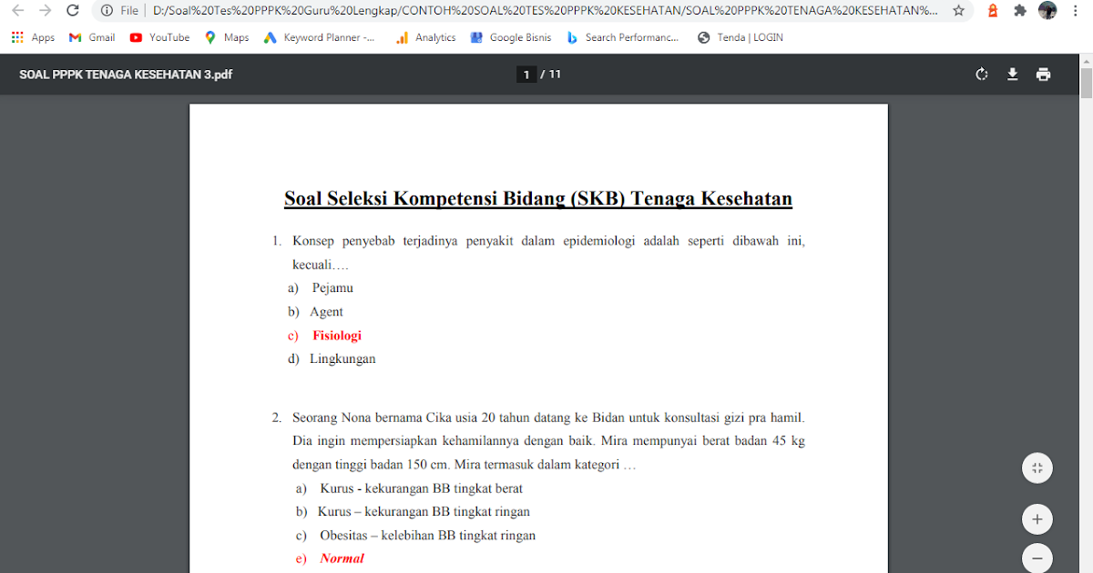This screenshot has width=1093, height=573.
Task: Zoom in on the PDF
Action: click(1037, 520)
